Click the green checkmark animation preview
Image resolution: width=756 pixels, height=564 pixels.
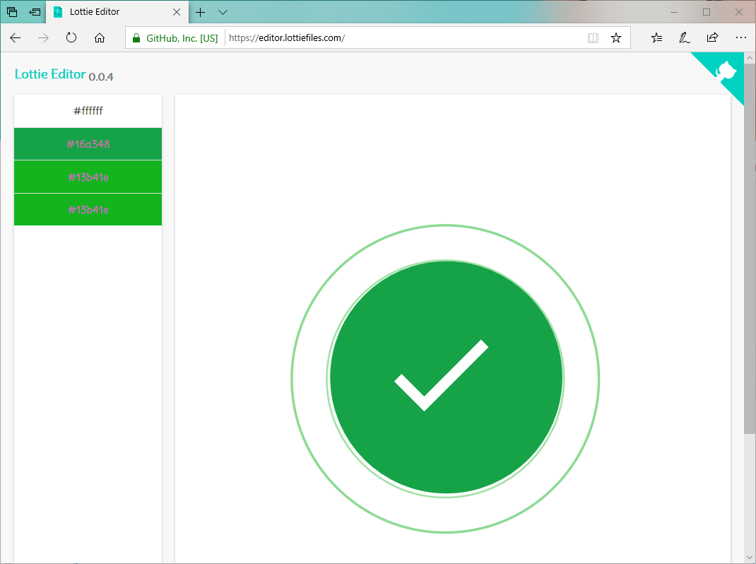point(445,379)
